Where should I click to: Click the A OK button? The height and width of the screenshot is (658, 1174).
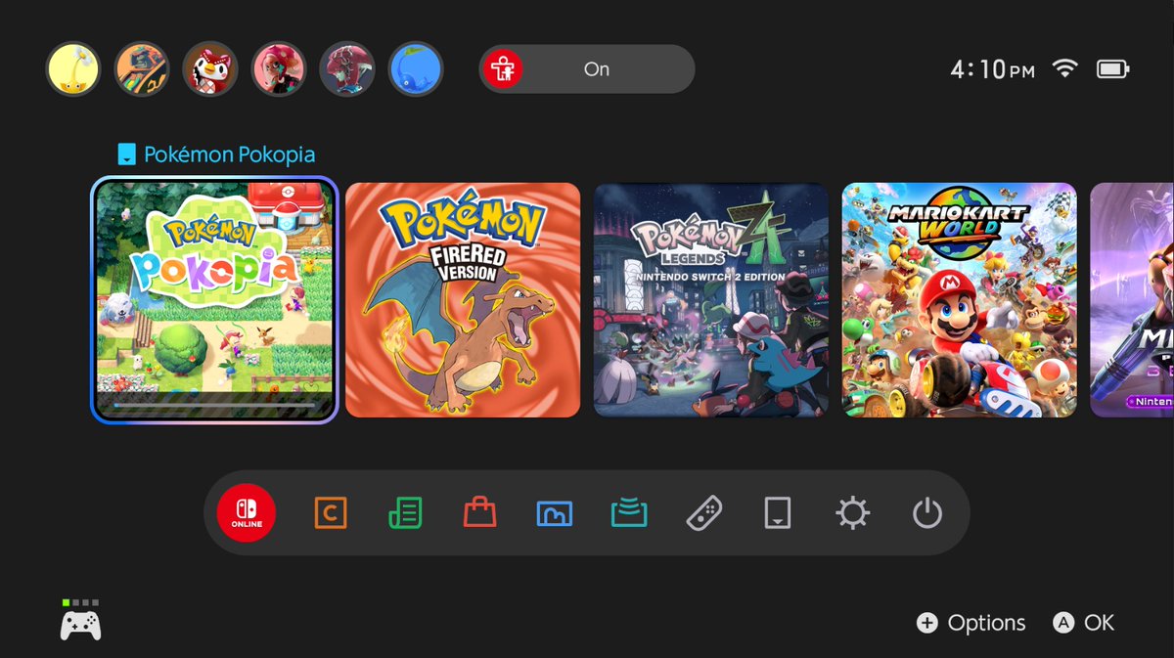pyautogui.click(x=1083, y=623)
